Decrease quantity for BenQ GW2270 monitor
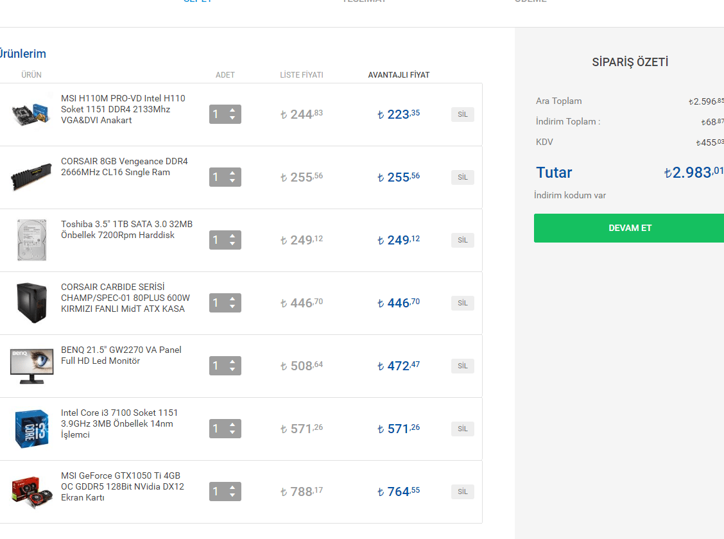The width and height of the screenshot is (724, 539). (x=232, y=370)
